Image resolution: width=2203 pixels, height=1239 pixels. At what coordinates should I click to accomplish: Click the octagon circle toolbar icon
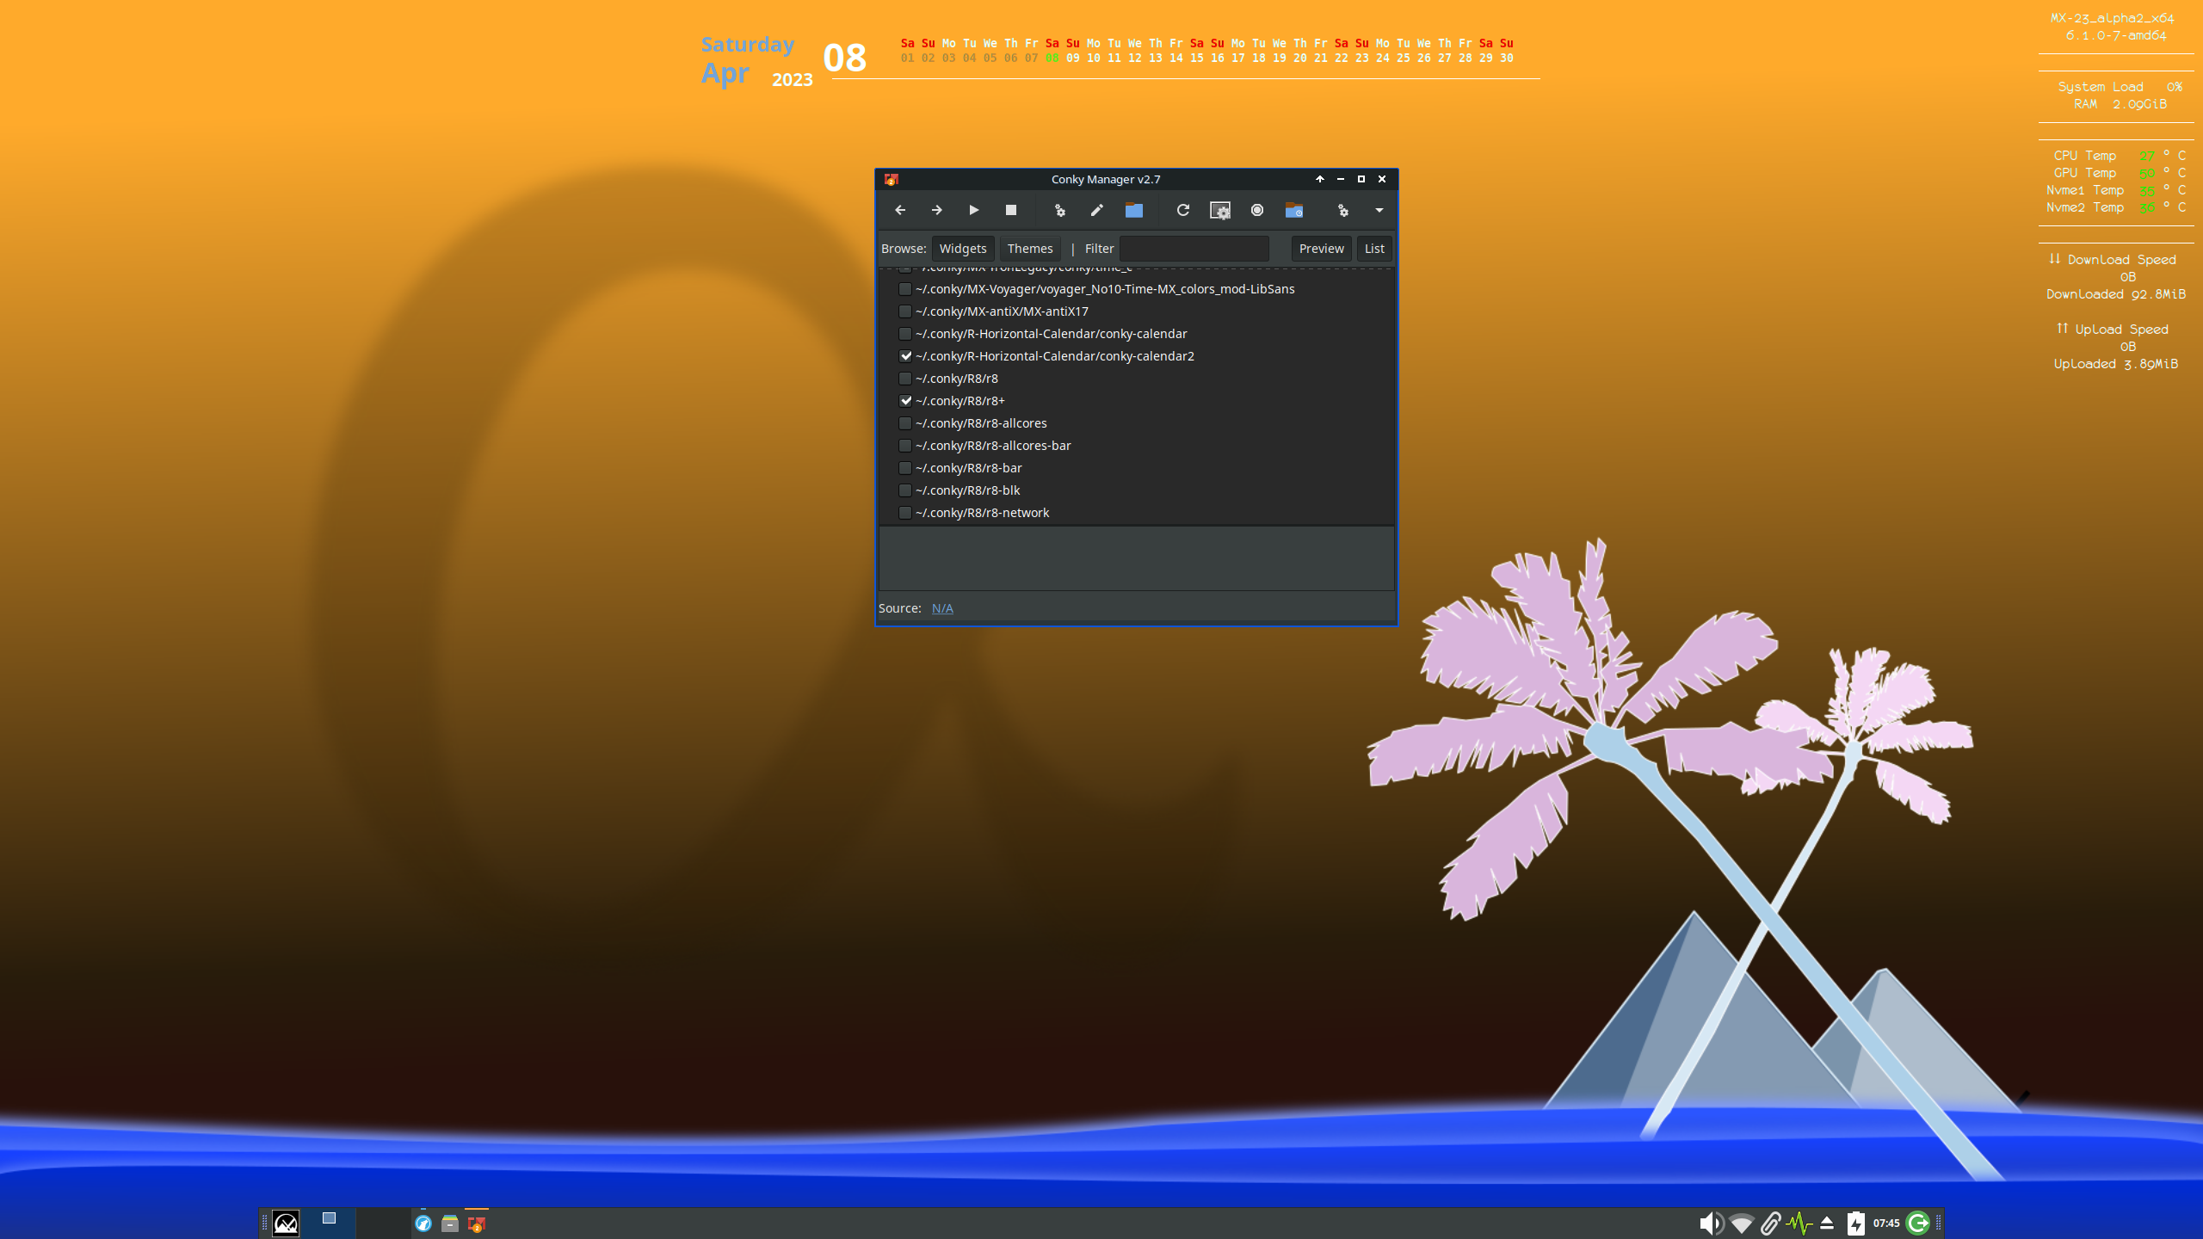[1257, 210]
